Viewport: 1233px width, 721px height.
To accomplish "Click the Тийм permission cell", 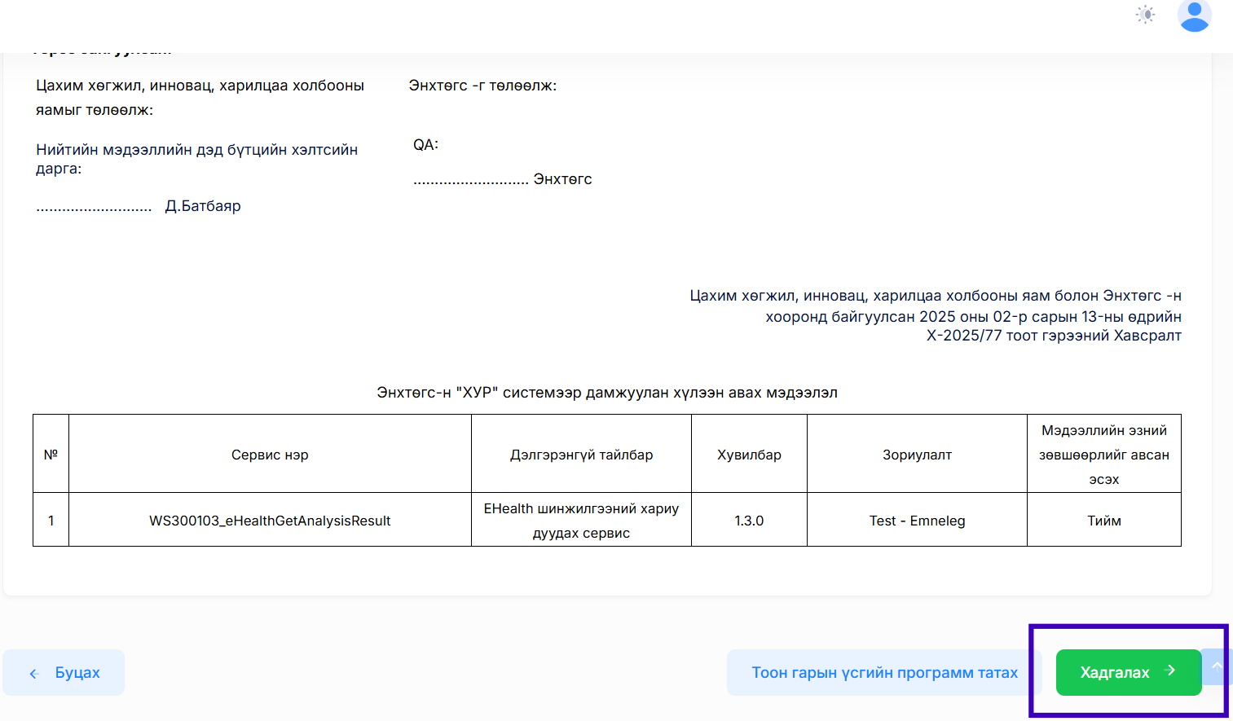I will [x=1103, y=521].
